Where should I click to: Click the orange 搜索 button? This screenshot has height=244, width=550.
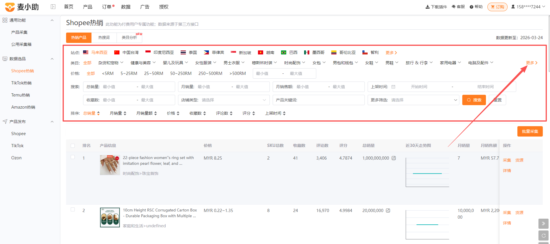[474, 100]
